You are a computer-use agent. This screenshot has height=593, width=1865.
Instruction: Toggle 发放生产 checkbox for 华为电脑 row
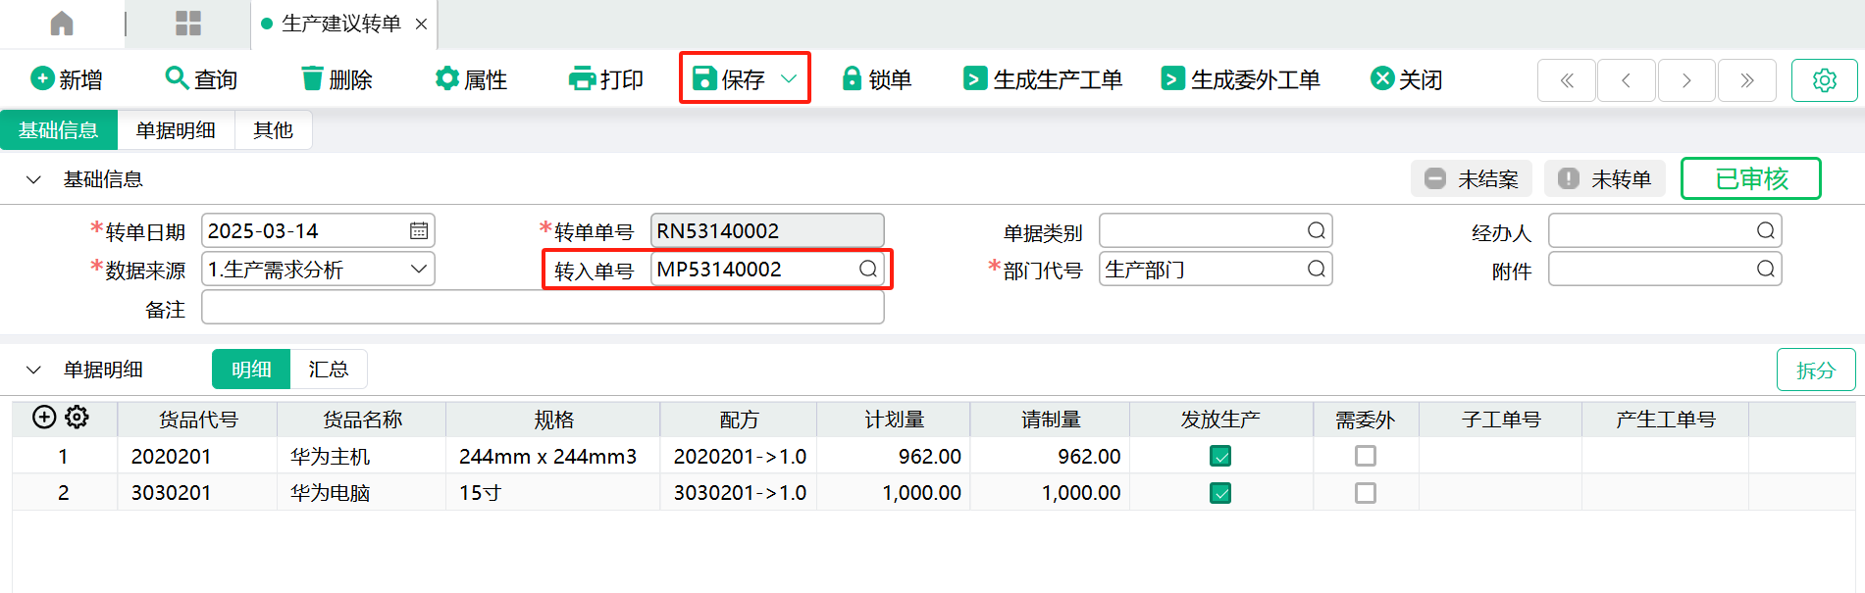pyautogui.click(x=1220, y=493)
